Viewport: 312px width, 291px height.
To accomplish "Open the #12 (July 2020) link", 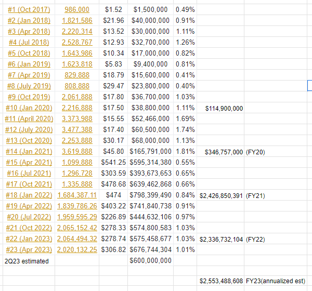I will click(x=29, y=130).
